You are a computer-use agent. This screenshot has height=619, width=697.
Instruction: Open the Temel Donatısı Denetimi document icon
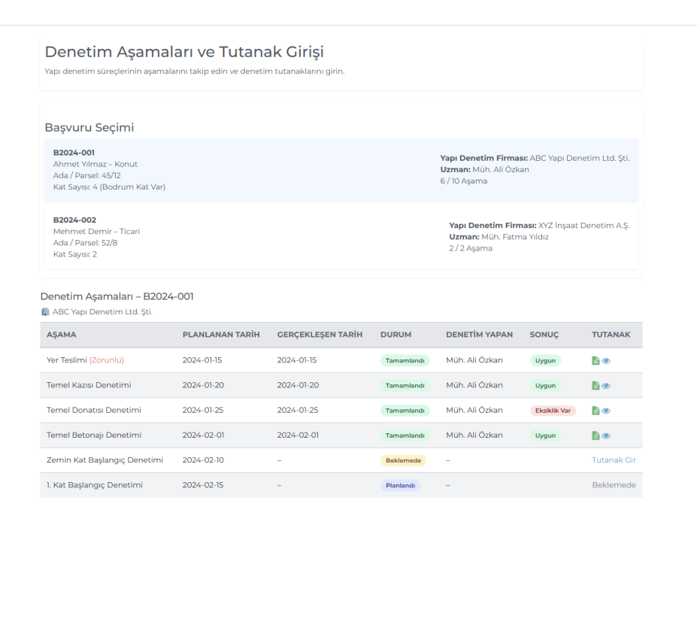[x=595, y=411]
